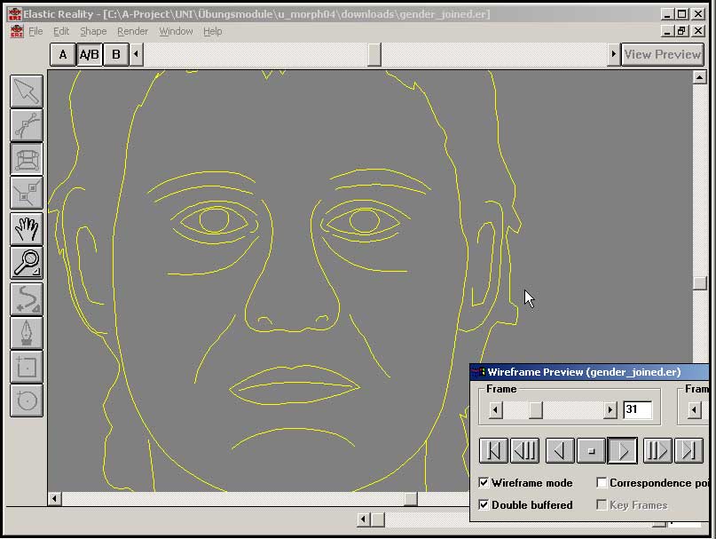This screenshot has height=539, width=716.
Task: Click the Wireframe Preview title bar
Action: pos(590,372)
